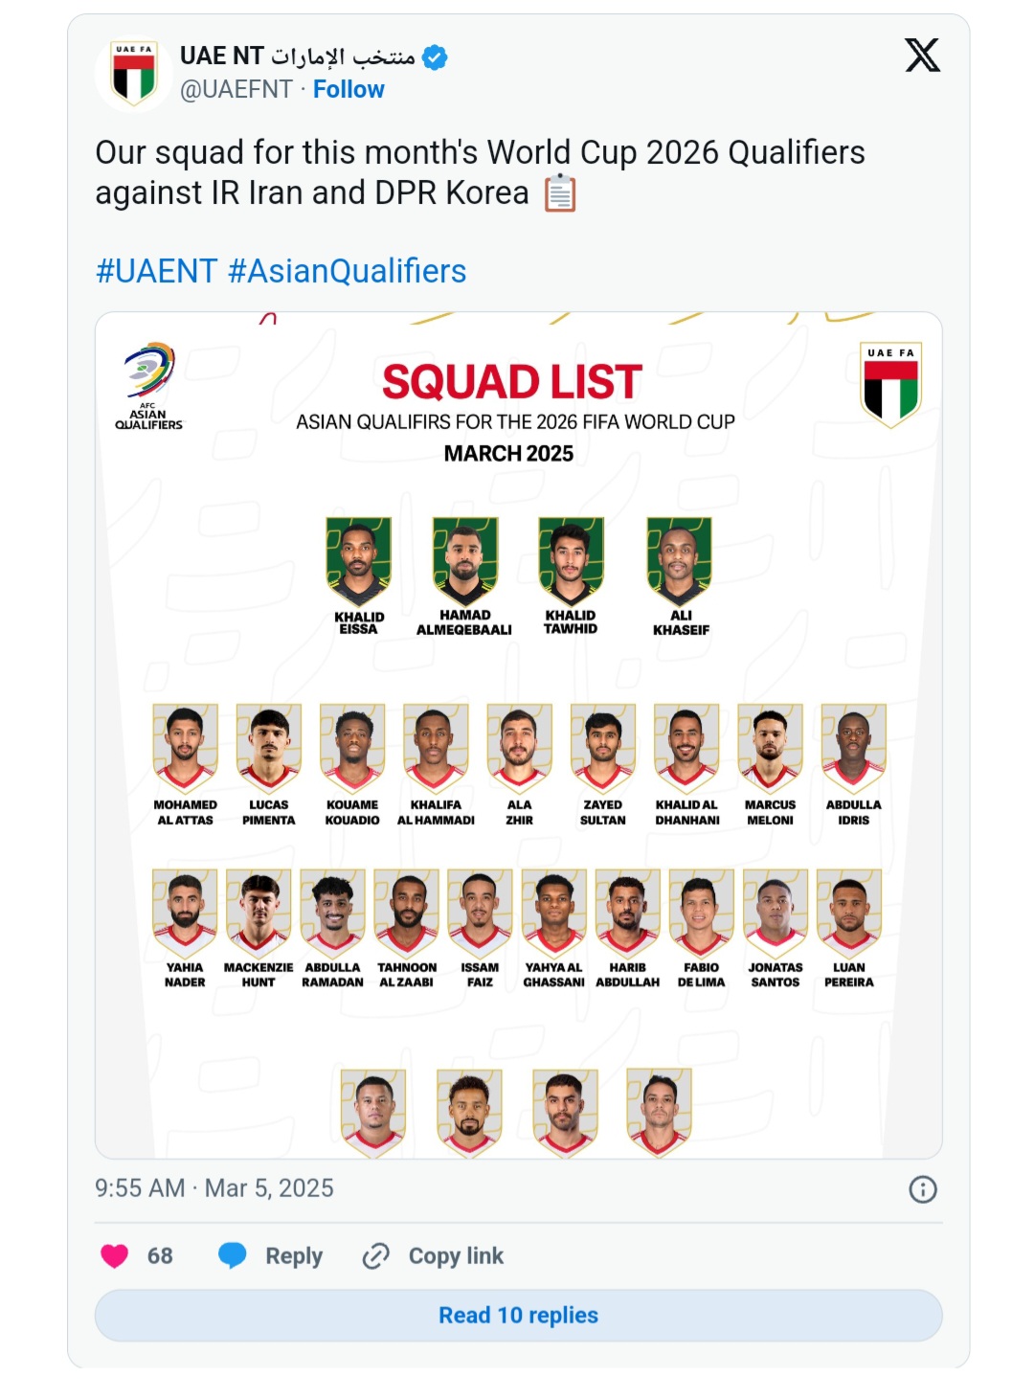Open the #UAENT hashtag
Viewport: 1034px width, 1399px height.
(x=157, y=271)
